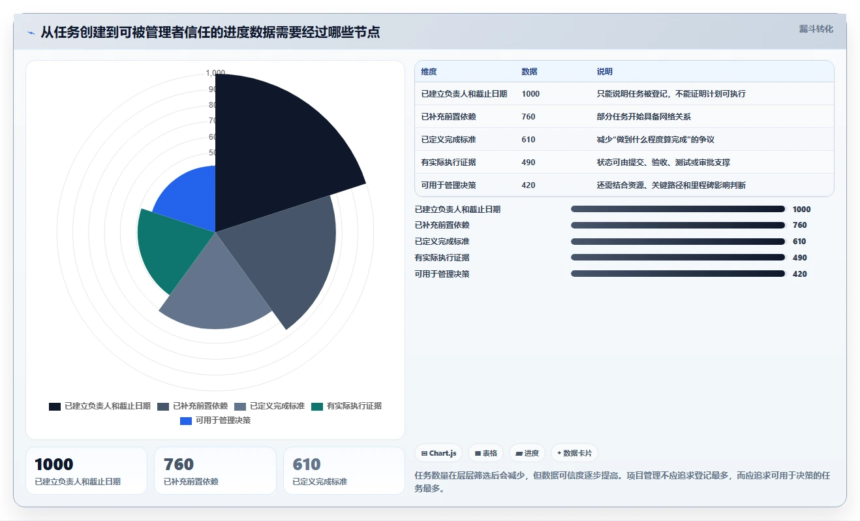The image size is (860, 521).
Task: Toggle legend item 有实际执行证据
Action: point(346,406)
